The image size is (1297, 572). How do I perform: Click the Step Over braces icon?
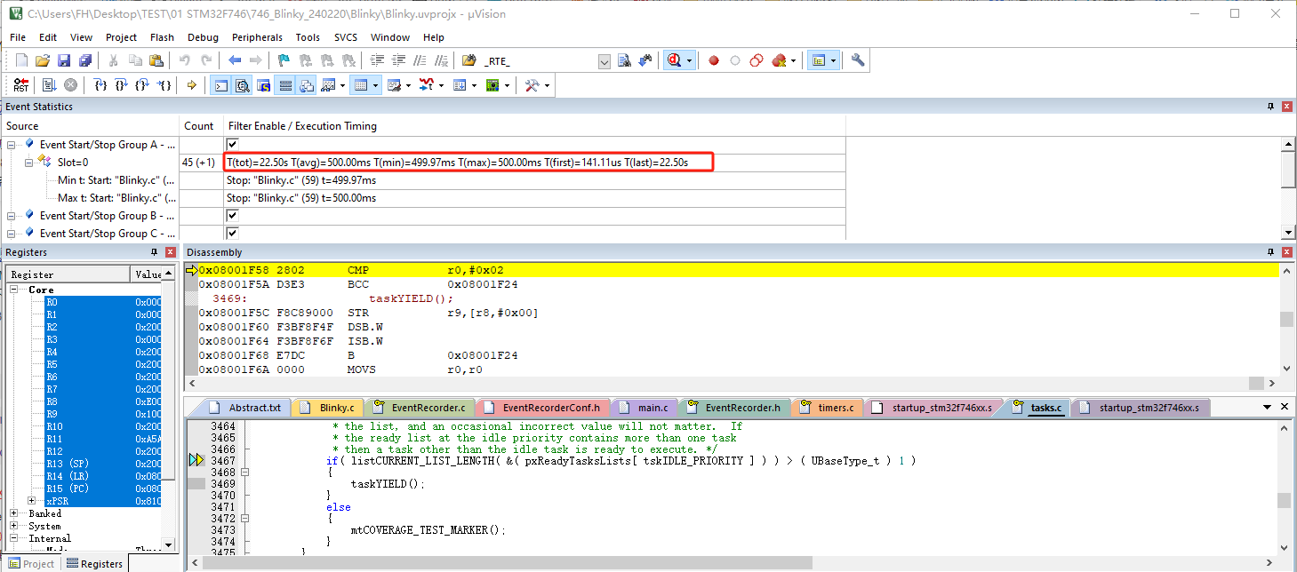120,85
